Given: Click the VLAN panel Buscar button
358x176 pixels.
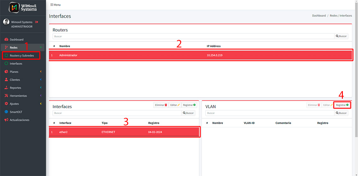Looking at the screenshot, I should (341, 113).
